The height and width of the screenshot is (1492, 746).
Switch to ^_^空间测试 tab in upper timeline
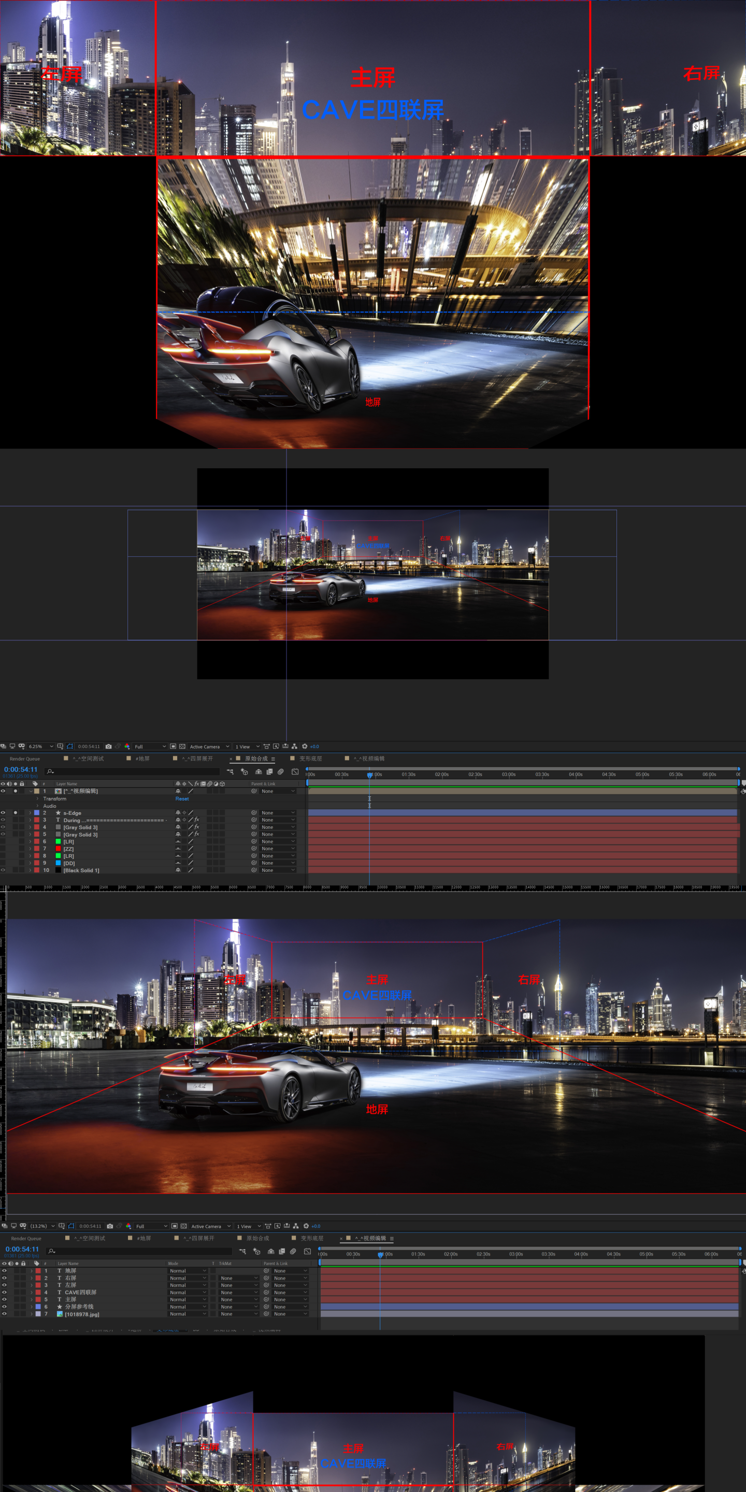(88, 759)
